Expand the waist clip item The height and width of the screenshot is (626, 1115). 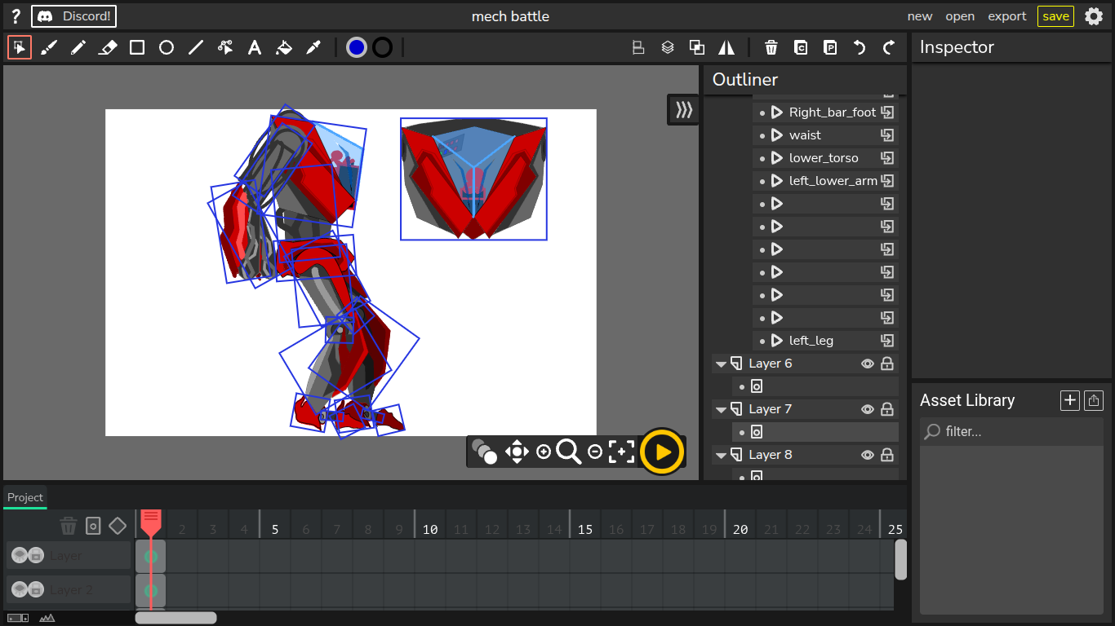tap(777, 135)
